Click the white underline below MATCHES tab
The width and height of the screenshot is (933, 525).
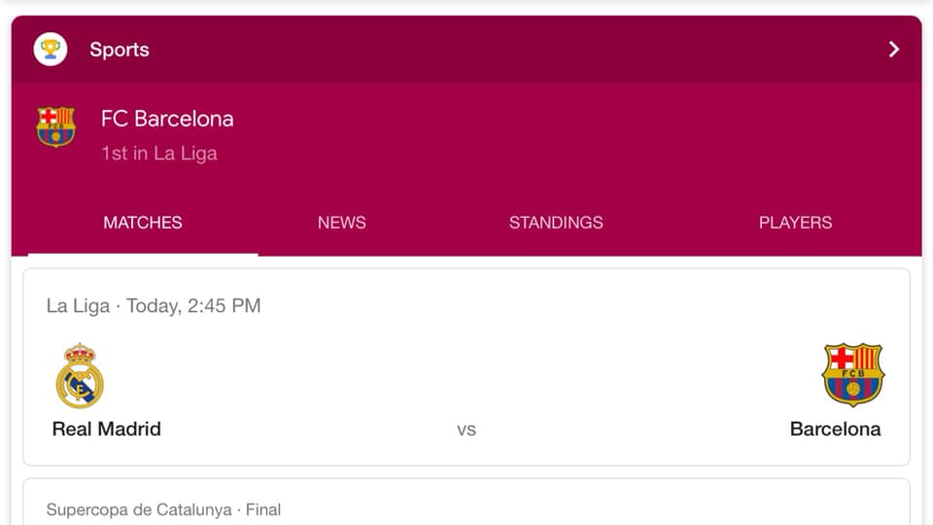[x=143, y=254]
